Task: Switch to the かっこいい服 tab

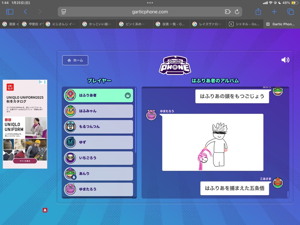Action: [x=98, y=24]
